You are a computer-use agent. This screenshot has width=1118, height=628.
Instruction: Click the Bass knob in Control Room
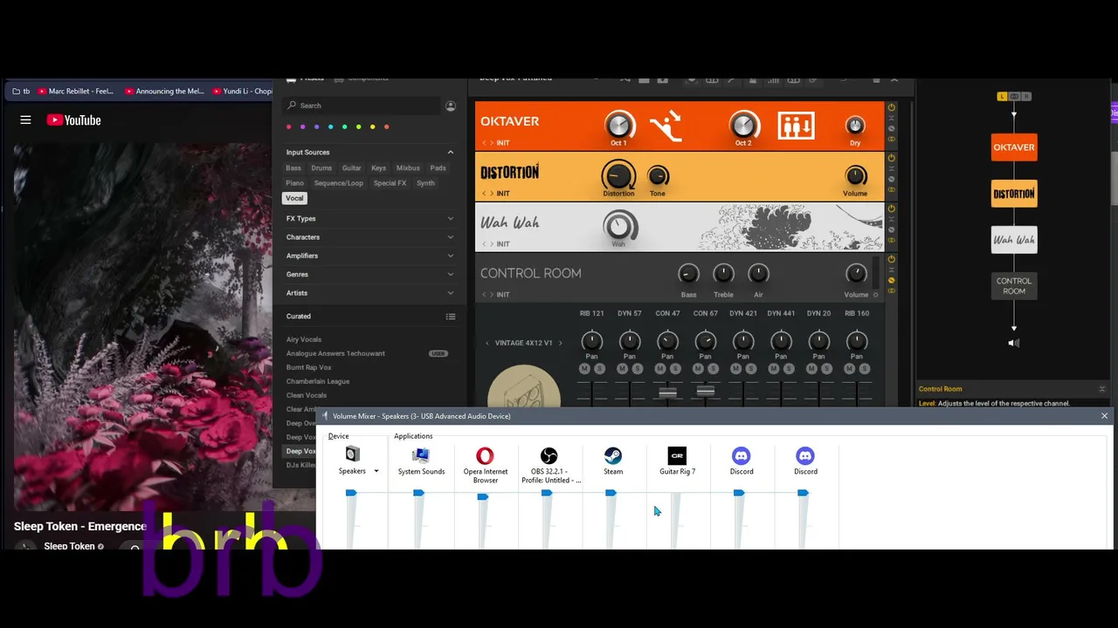click(688, 274)
